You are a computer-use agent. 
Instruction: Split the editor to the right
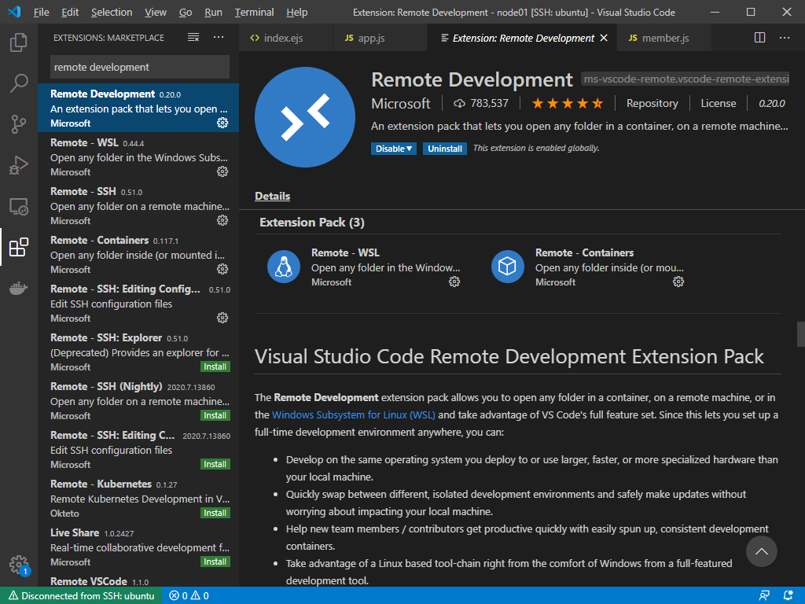(x=760, y=38)
